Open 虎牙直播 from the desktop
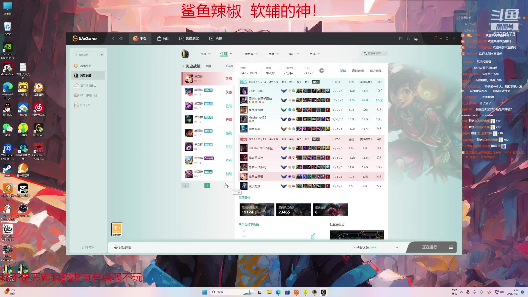Screen dimensions: 528x297 click(38, 88)
